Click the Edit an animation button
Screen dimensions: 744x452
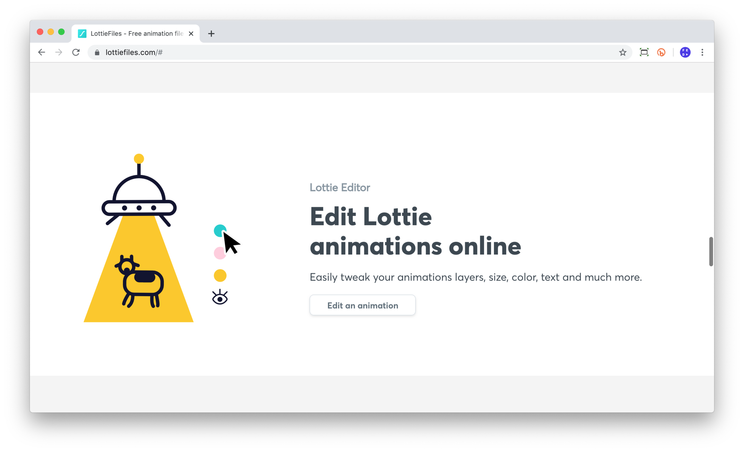click(362, 305)
